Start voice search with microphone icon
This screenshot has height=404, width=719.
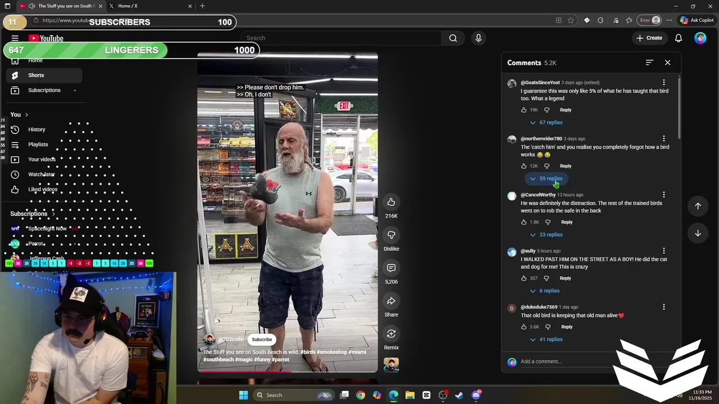(479, 38)
